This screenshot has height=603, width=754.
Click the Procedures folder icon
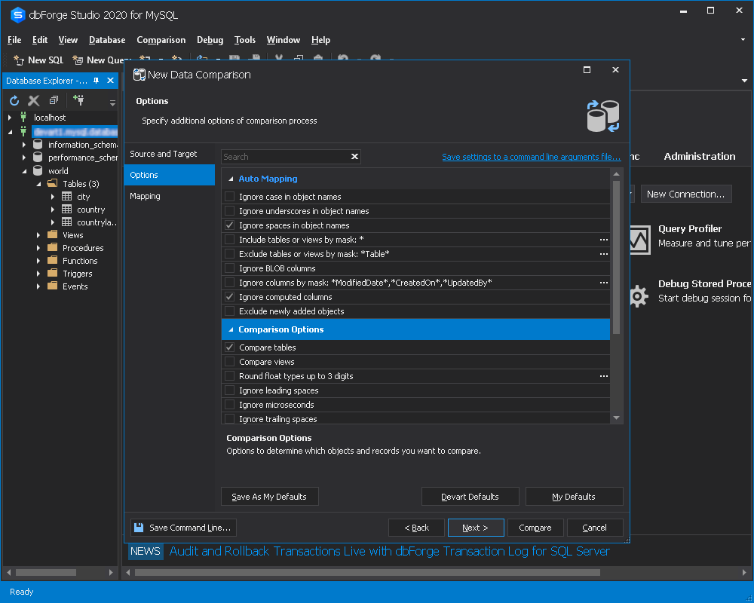(x=53, y=248)
